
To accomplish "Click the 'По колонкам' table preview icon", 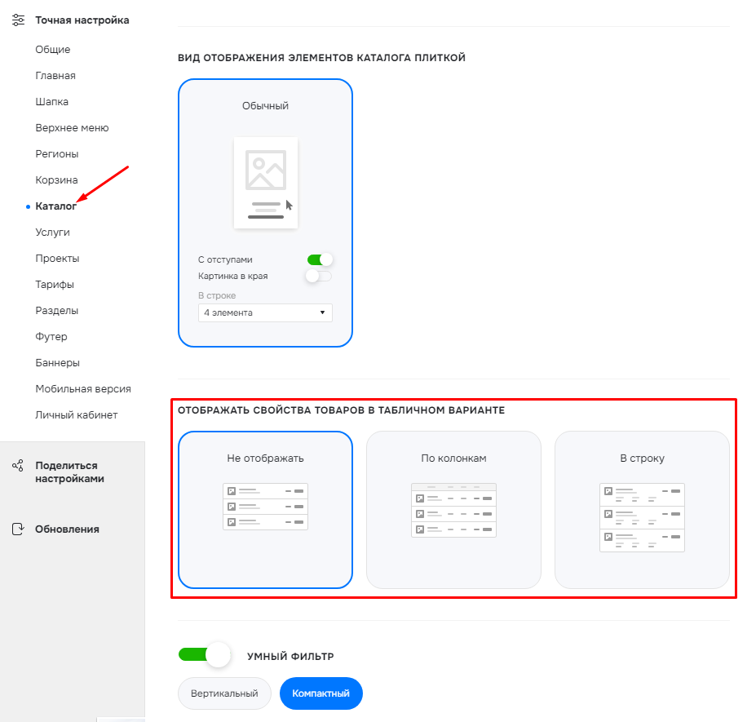I will 453,510.
